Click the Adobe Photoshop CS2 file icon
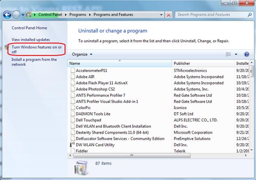The image size is (256, 180). pos(73,89)
